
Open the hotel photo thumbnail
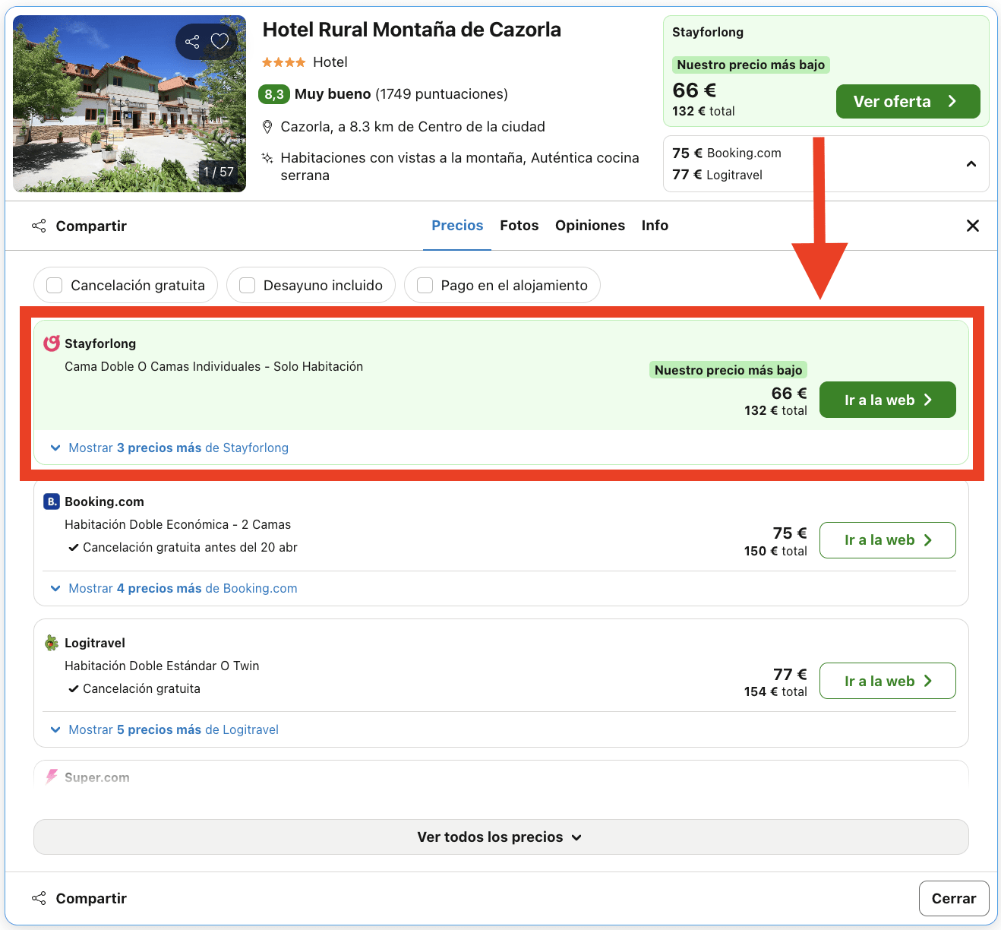(129, 104)
